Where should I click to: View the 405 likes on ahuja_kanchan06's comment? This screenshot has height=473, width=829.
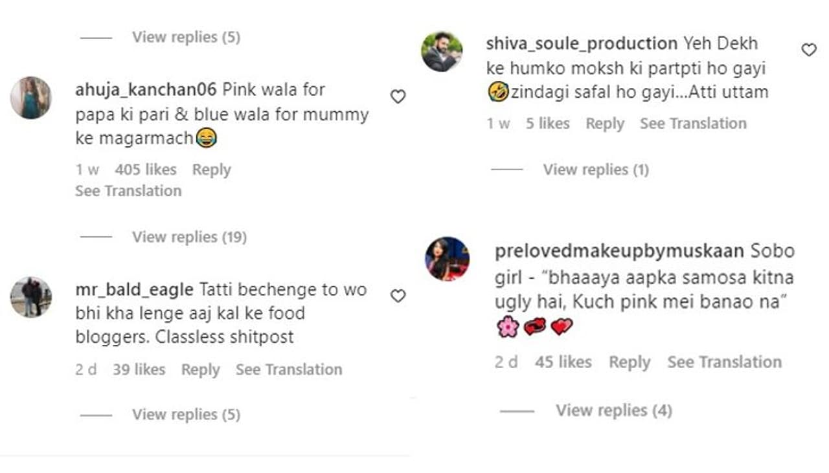pyautogui.click(x=146, y=170)
